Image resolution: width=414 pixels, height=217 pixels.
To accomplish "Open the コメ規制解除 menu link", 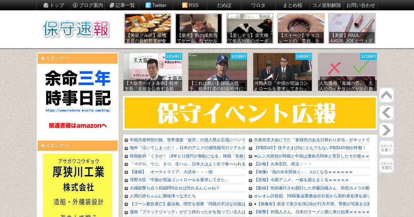I will click(x=327, y=5).
